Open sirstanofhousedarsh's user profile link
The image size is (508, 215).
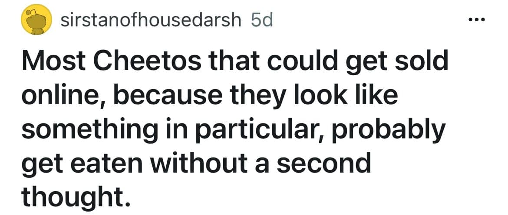point(150,20)
